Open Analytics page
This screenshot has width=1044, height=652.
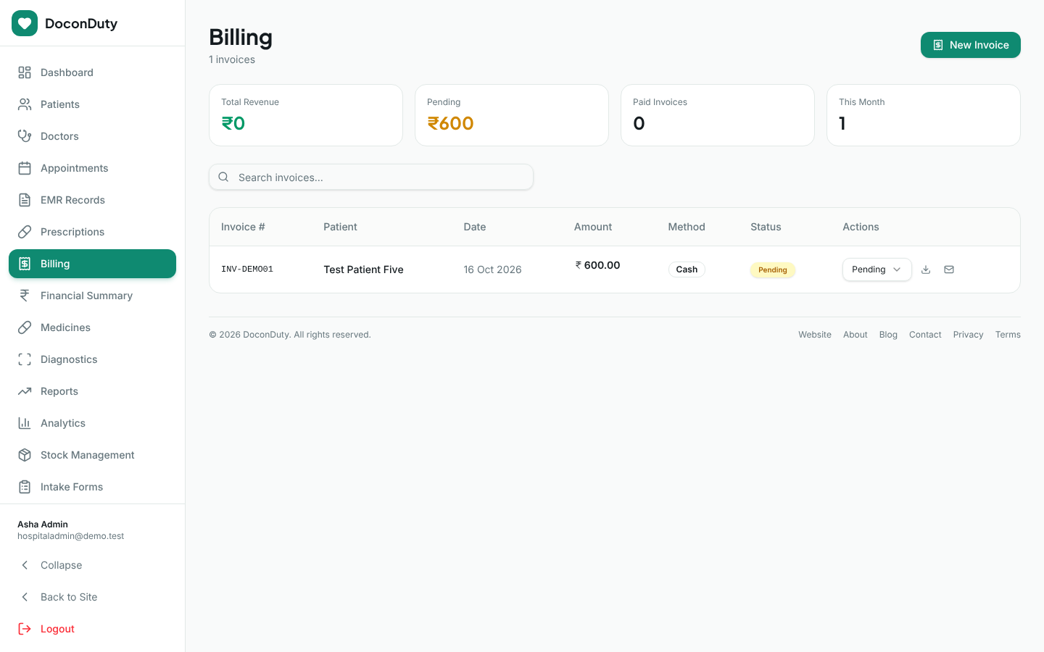coord(92,423)
